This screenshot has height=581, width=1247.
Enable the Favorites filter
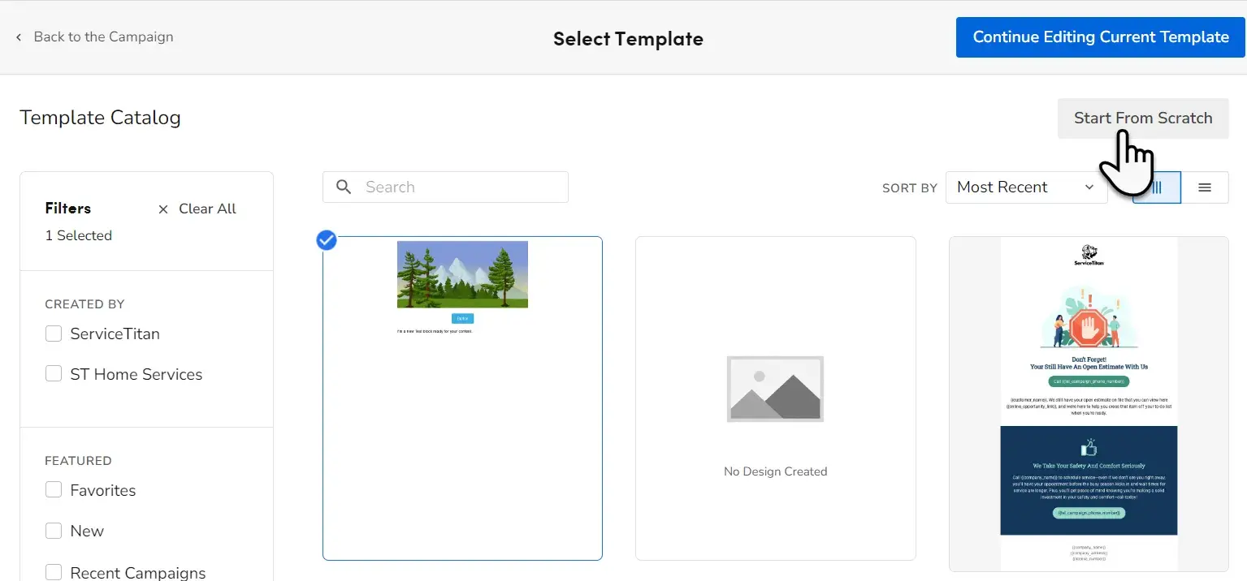point(54,489)
